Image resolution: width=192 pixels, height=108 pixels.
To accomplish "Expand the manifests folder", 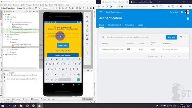I will pos(6,17).
